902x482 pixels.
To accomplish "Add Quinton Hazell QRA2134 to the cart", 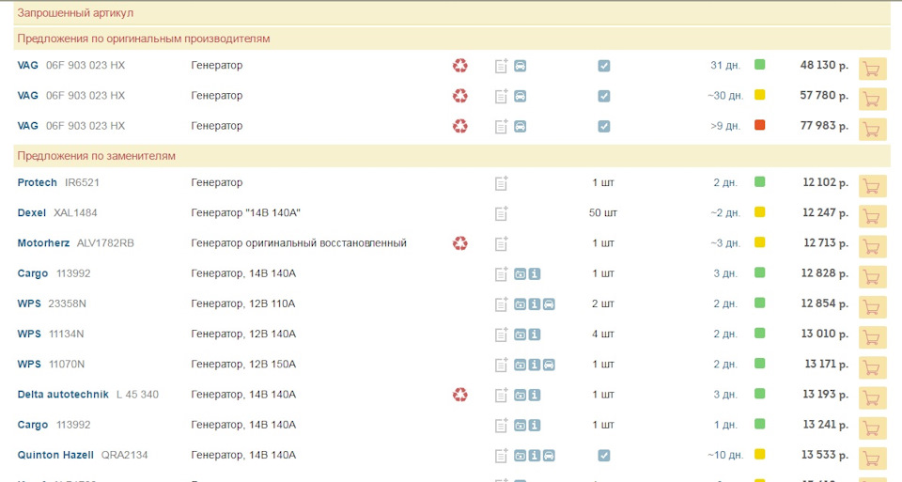I will click(x=872, y=459).
